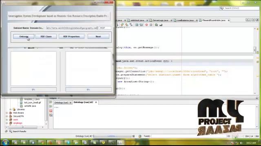Click the RDF Class button
The width and height of the screenshot is (261, 146).
coord(46,36)
